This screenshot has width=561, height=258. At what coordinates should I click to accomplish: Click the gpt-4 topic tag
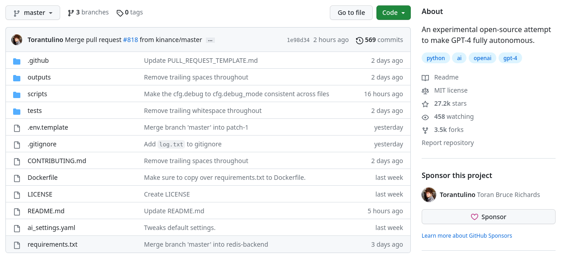coord(510,58)
